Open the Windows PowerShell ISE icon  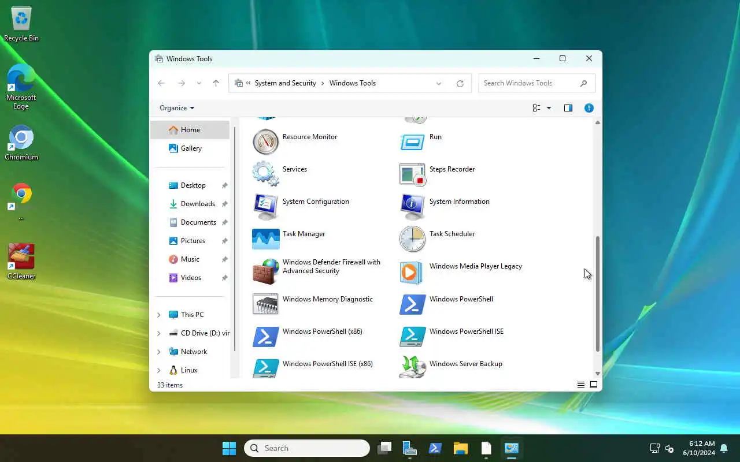[x=413, y=336]
